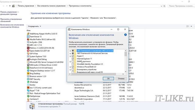Confirm with the OK button

click(108, 79)
